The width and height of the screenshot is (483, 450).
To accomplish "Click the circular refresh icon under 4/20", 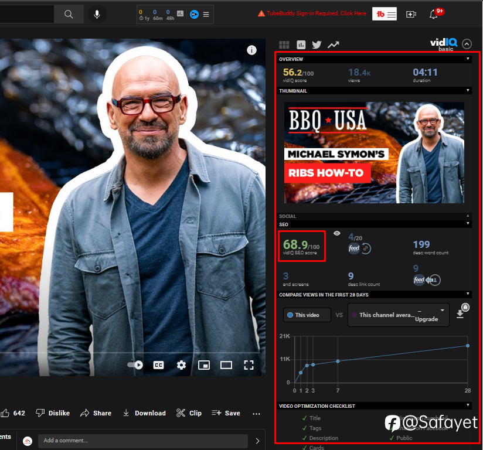I will pos(366,248).
